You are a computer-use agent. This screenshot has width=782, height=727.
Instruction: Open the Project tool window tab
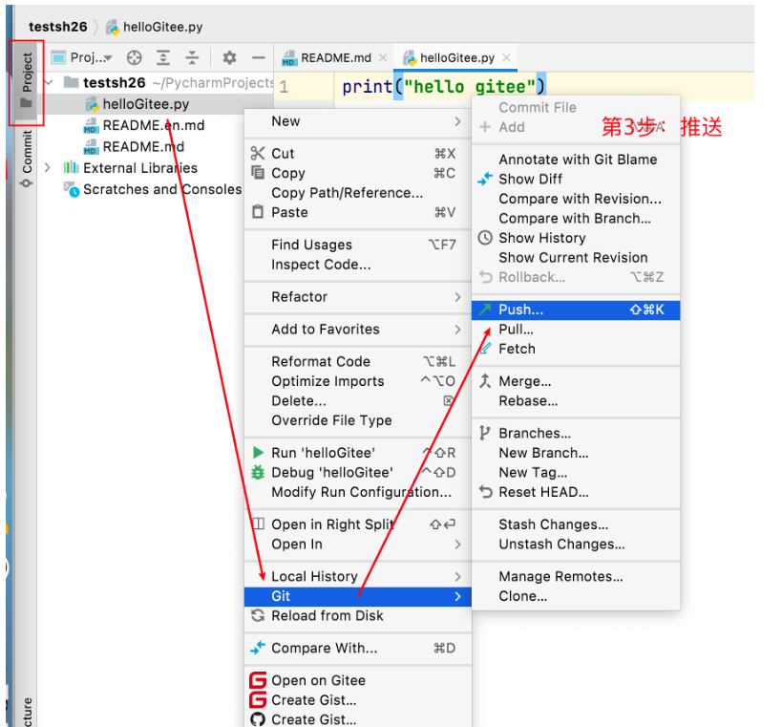coord(27,81)
